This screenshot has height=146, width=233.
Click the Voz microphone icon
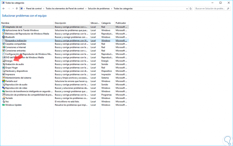[x=3, y=101]
